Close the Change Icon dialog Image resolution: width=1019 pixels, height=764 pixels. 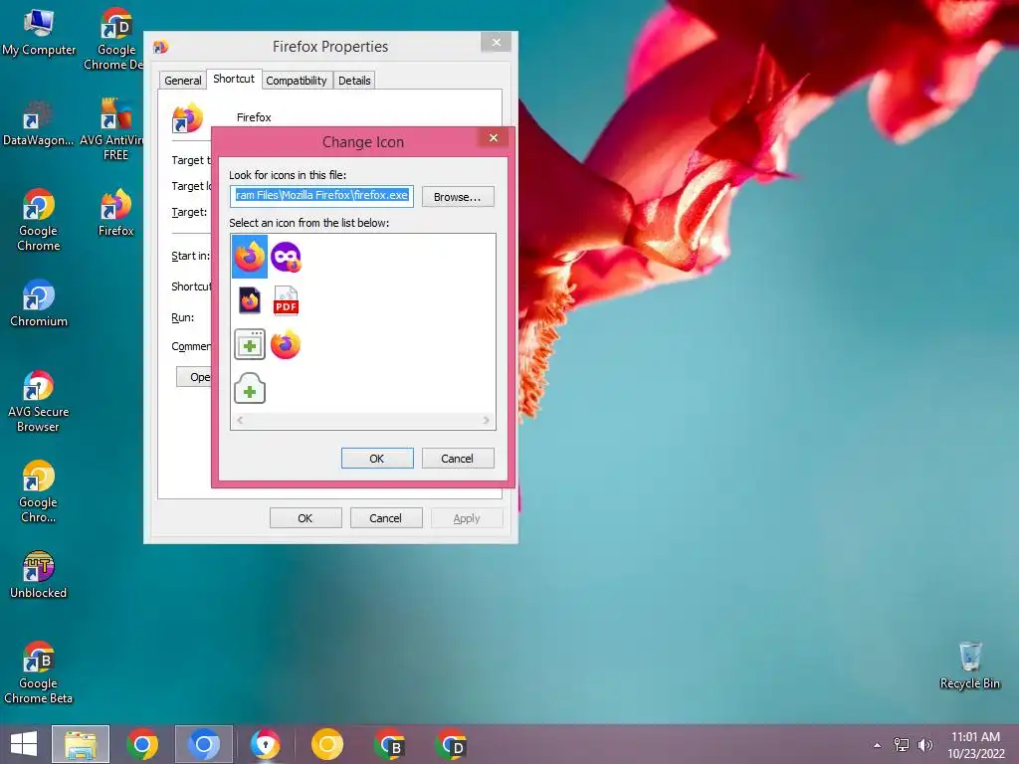coord(494,137)
